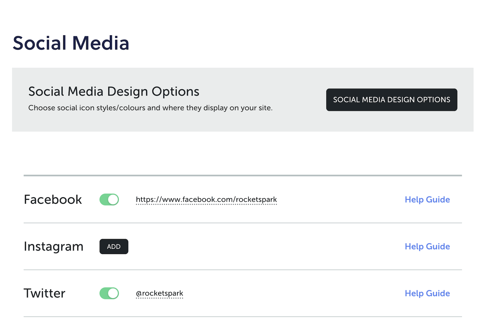This screenshot has height=319, width=483.
Task: Click the Facebook row label
Action: (x=53, y=200)
